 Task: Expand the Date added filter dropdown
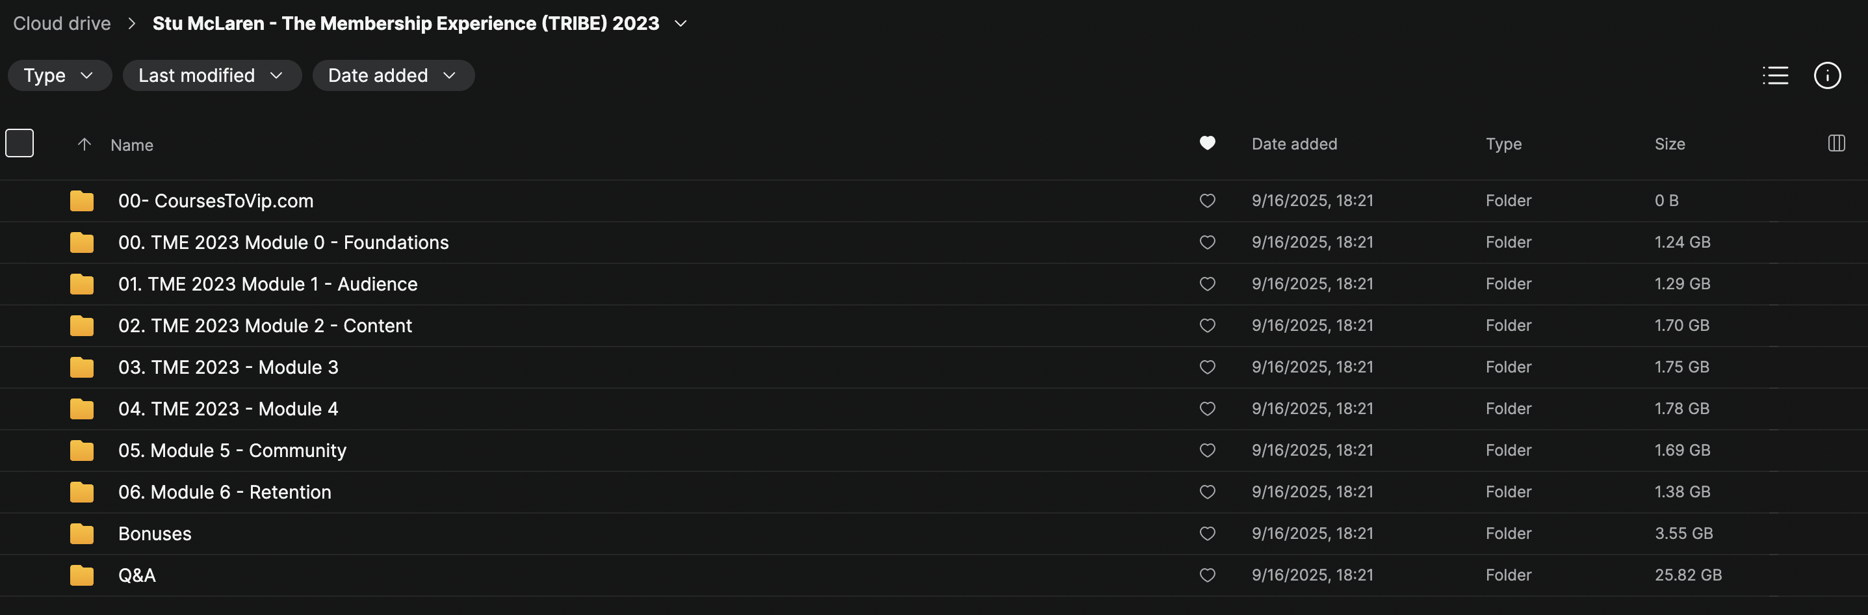(393, 75)
